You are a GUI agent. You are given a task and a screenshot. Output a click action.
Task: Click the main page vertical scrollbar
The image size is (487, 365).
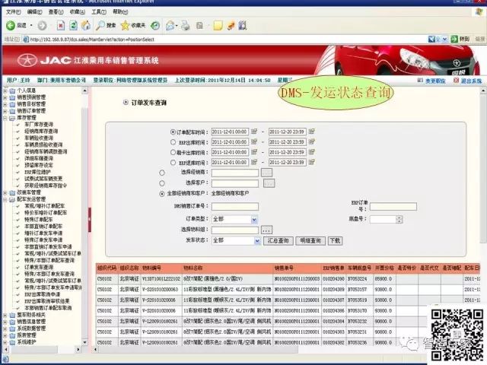tap(483, 169)
